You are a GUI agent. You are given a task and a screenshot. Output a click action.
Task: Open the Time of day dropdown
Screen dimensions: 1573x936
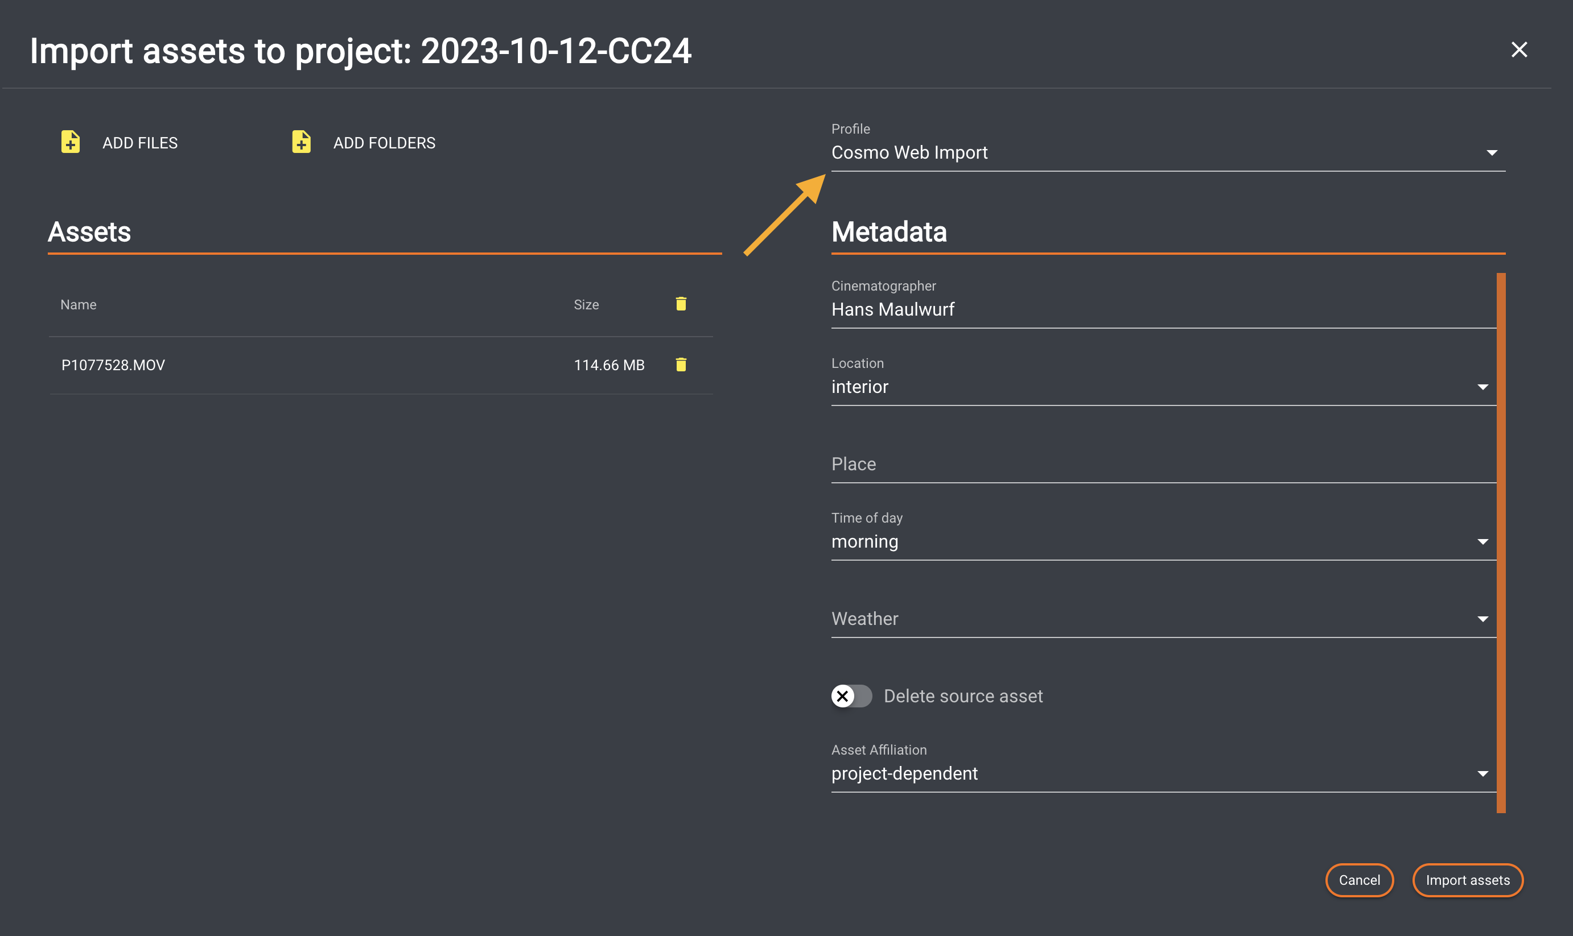click(x=1163, y=541)
